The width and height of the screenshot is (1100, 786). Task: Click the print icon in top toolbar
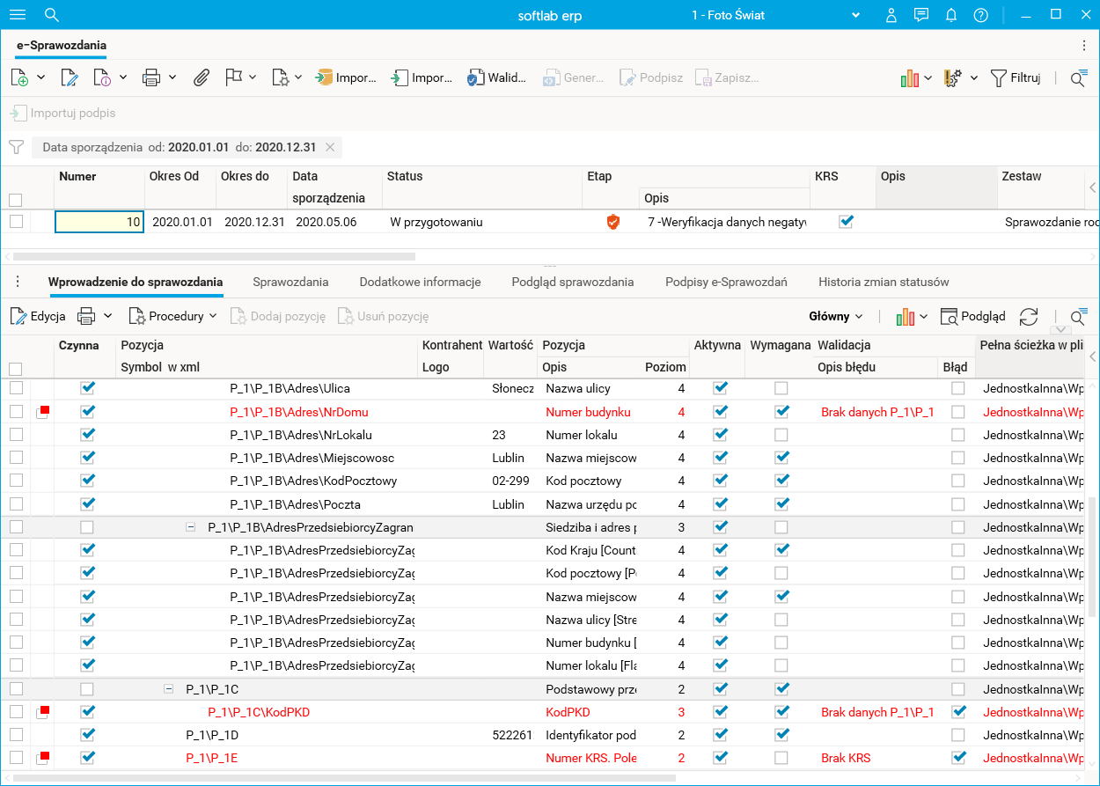click(x=150, y=77)
